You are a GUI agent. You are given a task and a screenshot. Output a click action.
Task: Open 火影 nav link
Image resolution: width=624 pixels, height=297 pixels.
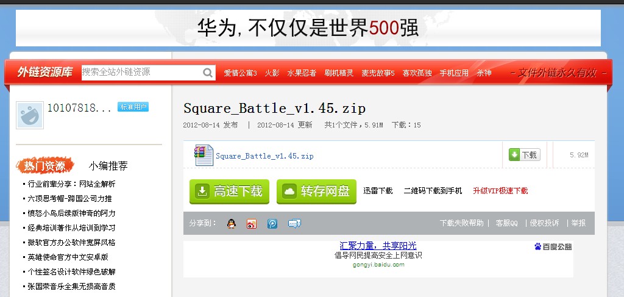(x=272, y=73)
